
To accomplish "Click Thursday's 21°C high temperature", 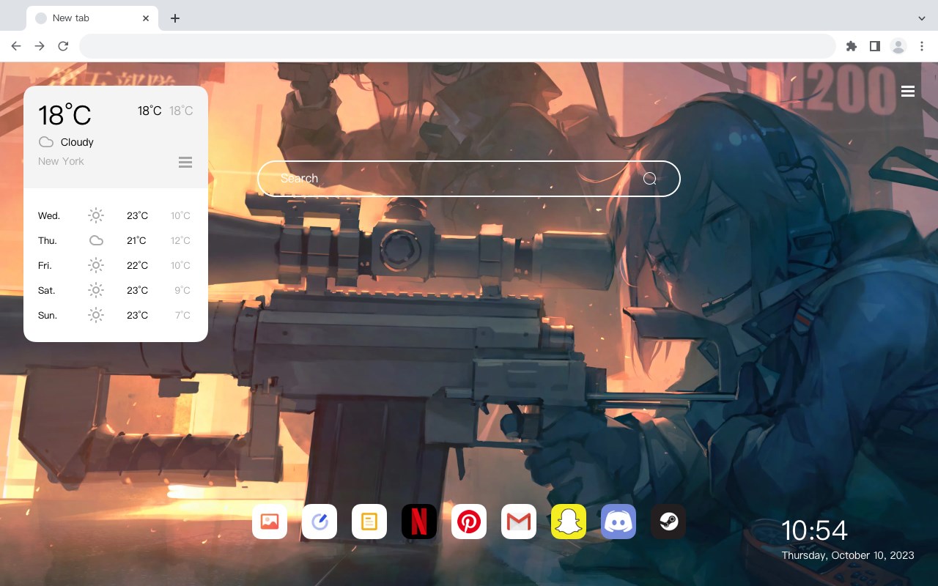I will click(137, 240).
